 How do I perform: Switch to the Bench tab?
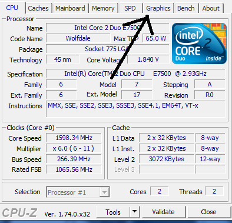pyautogui.click(x=186, y=8)
